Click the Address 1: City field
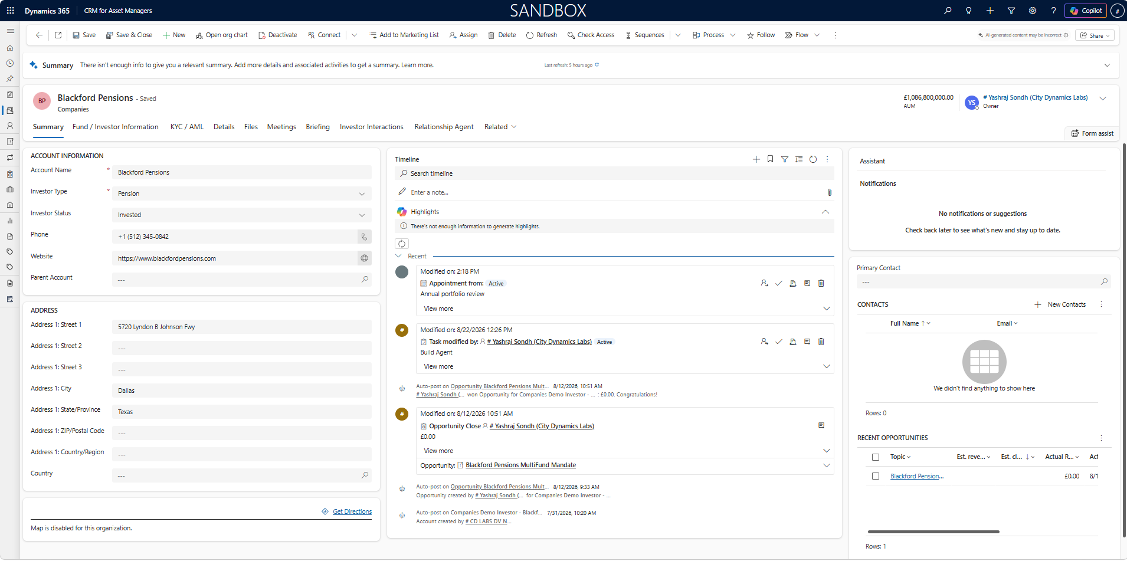 tap(242, 391)
